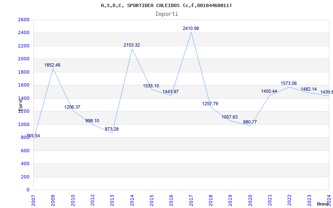This screenshot has height=208, width=333.
Task: Click the 2022 x-axis year label
Action: pyautogui.click(x=289, y=200)
